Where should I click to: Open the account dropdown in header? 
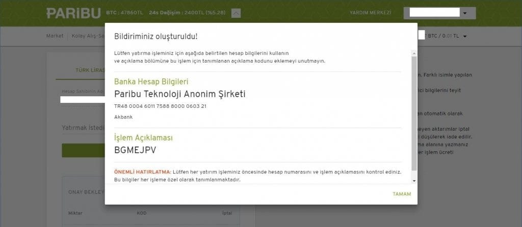click(x=439, y=13)
